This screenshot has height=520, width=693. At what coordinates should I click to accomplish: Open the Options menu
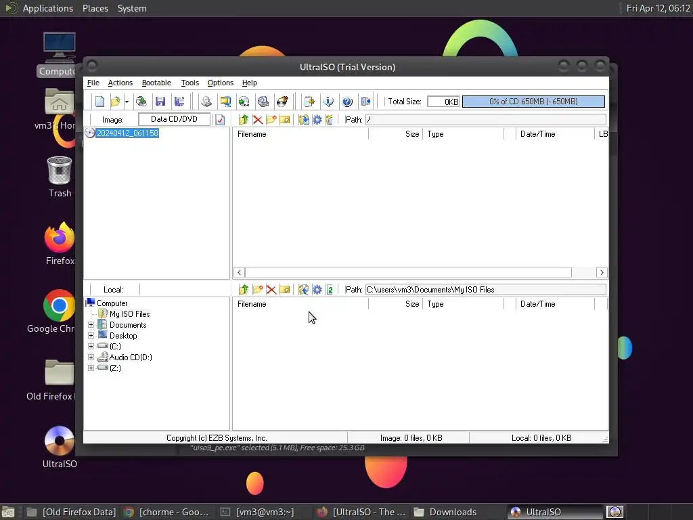pyautogui.click(x=221, y=83)
